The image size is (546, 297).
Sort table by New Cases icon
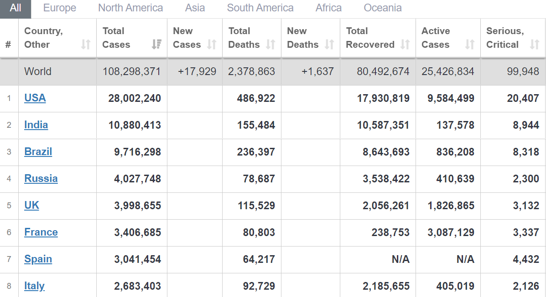(212, 45)
